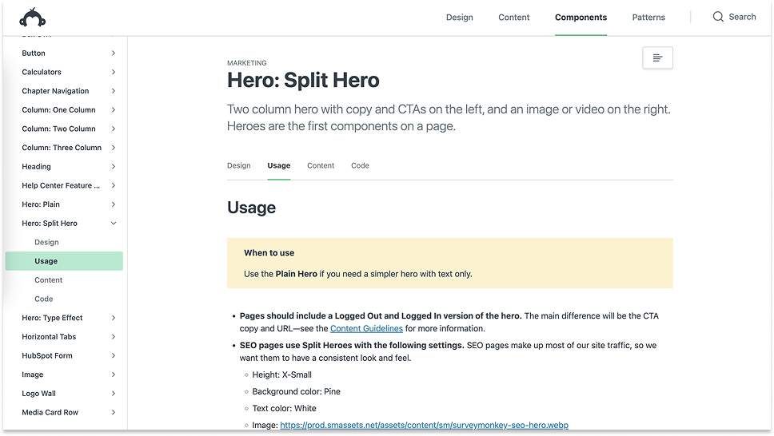This screenshot has width=774, height=436.
Task: Expand the Horizontal Tabs chevron
Action: pos(114,337)
